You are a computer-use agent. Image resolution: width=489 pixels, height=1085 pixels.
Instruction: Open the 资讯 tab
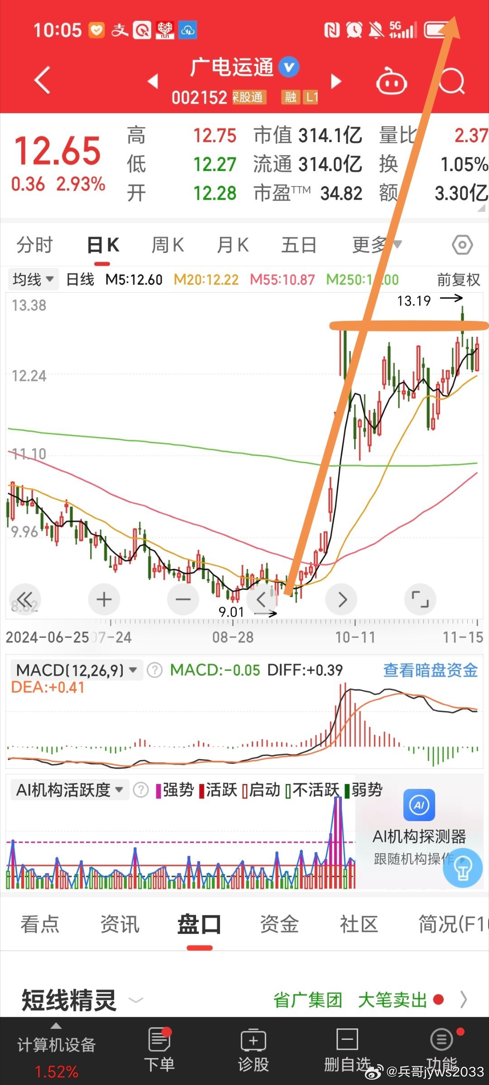pyautogui.click(x=120, y=924)
